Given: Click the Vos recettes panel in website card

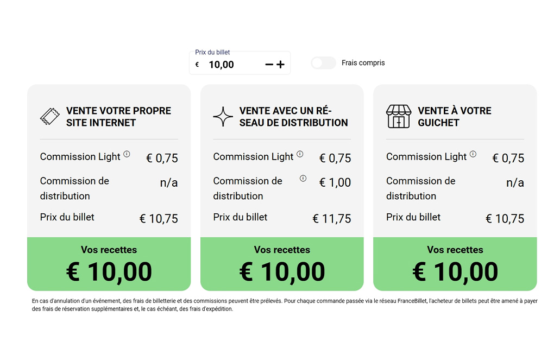Looking at the screenshot, I should [109, 264].
